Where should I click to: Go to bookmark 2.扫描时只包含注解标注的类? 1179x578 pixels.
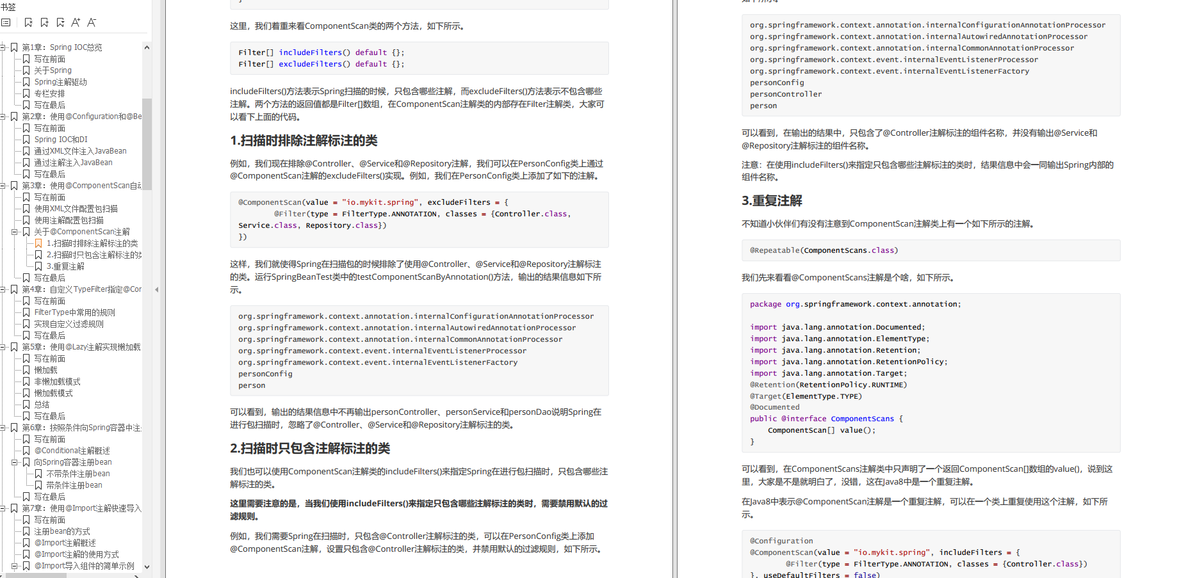coord(94,255)
